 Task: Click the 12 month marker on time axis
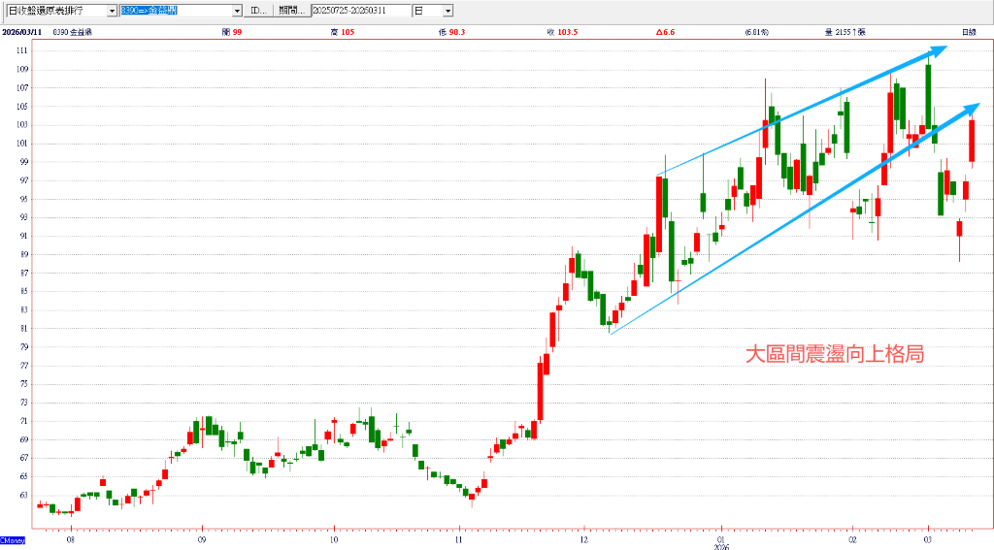[582, 534]
